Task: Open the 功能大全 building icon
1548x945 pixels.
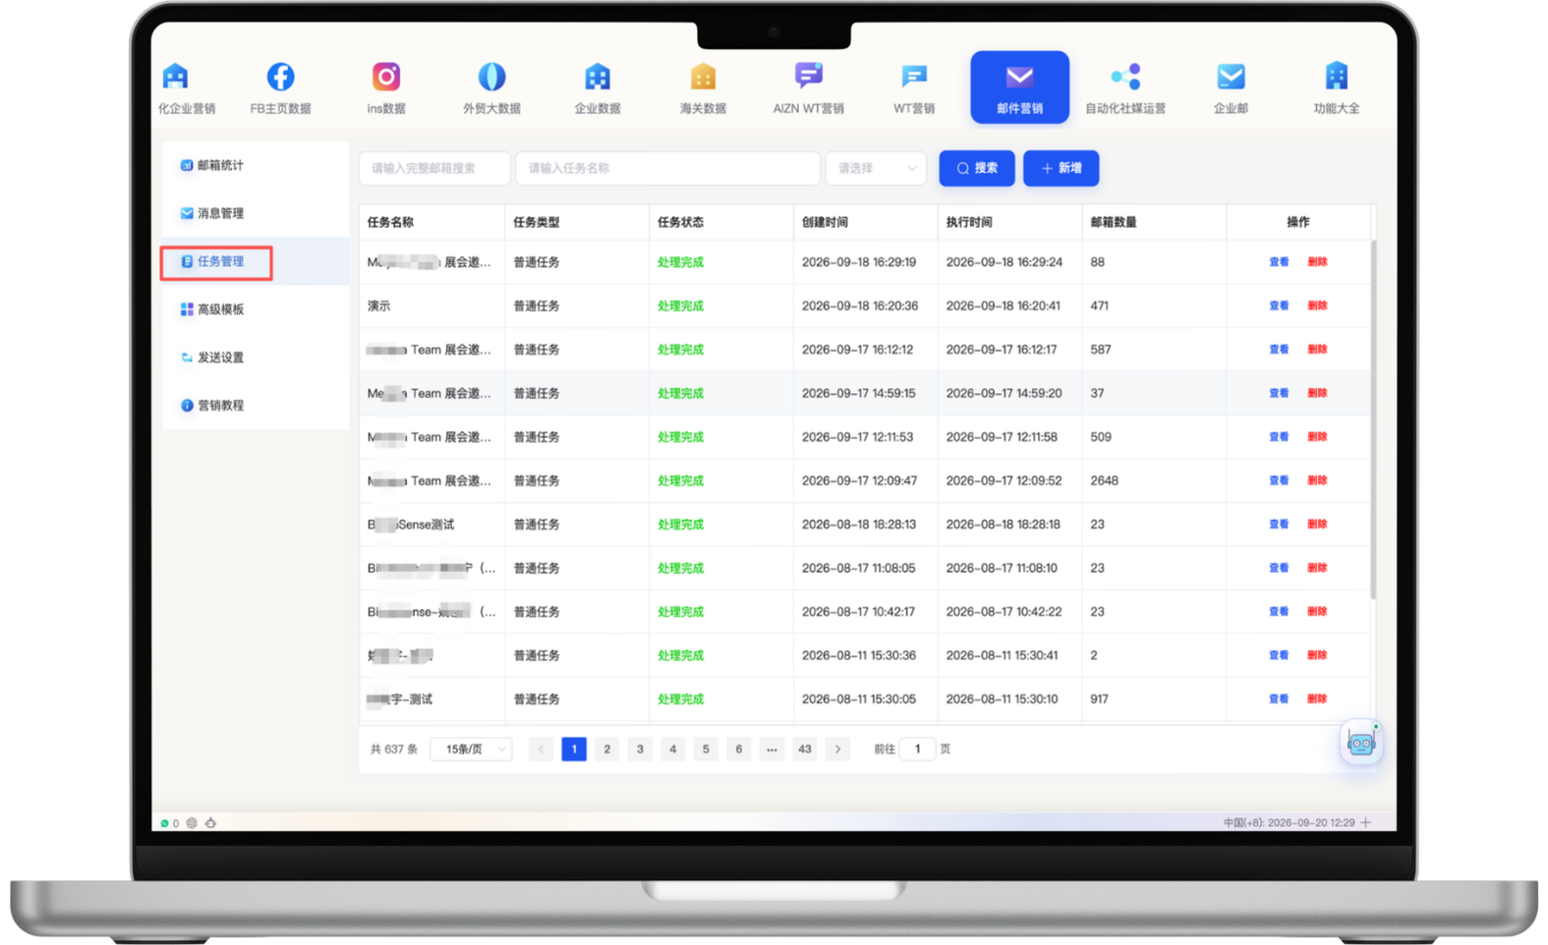Action: [x=1337, y=77]
